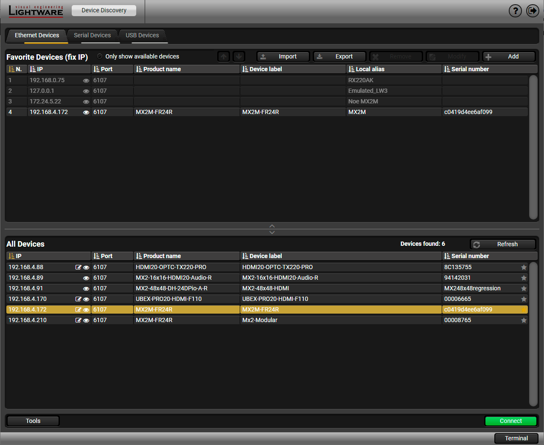Viewport: 544px width, 445px height.
Task: Sort Favorite Devices by Serial number
Action: click(x=490, y=69)
